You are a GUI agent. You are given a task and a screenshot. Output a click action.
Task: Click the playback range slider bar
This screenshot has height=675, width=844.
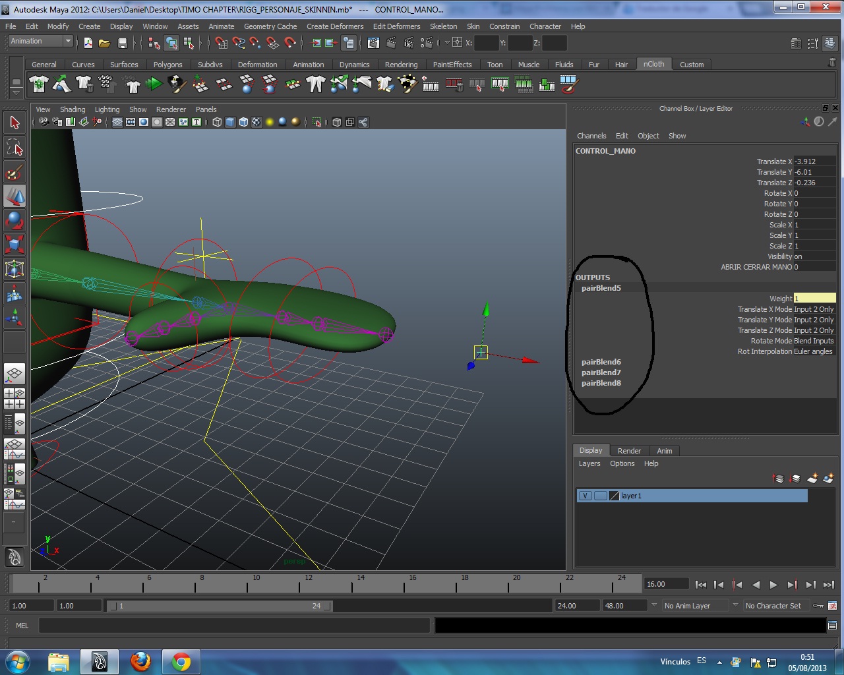click(219, 606)
